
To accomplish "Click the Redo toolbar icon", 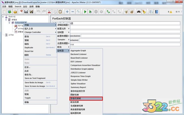I will click(44, 12).
